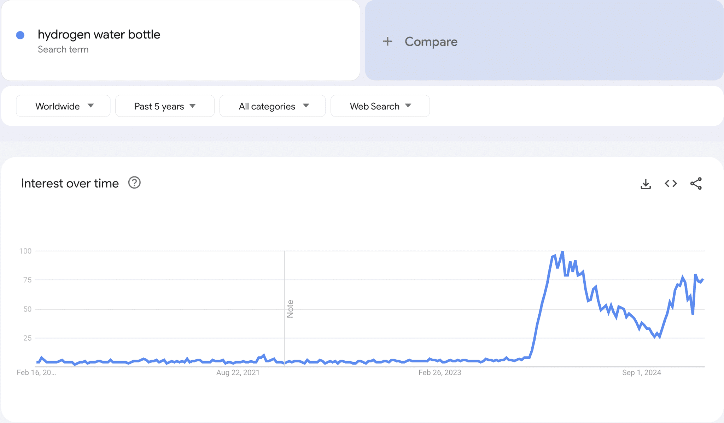Viewport: 724px width, 423px height.
Task: Open the Interest over time help icon
Action: pos(134,183)
